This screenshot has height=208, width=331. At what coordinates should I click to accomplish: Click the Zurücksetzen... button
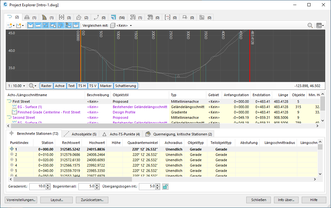pyautogui.click(x=92, y=200)
